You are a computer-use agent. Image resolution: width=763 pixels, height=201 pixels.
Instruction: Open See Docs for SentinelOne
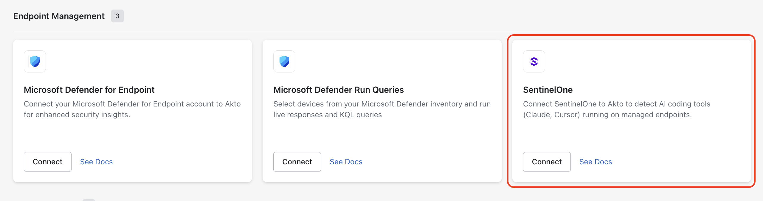pyautogui.click(x=596, y=162)
